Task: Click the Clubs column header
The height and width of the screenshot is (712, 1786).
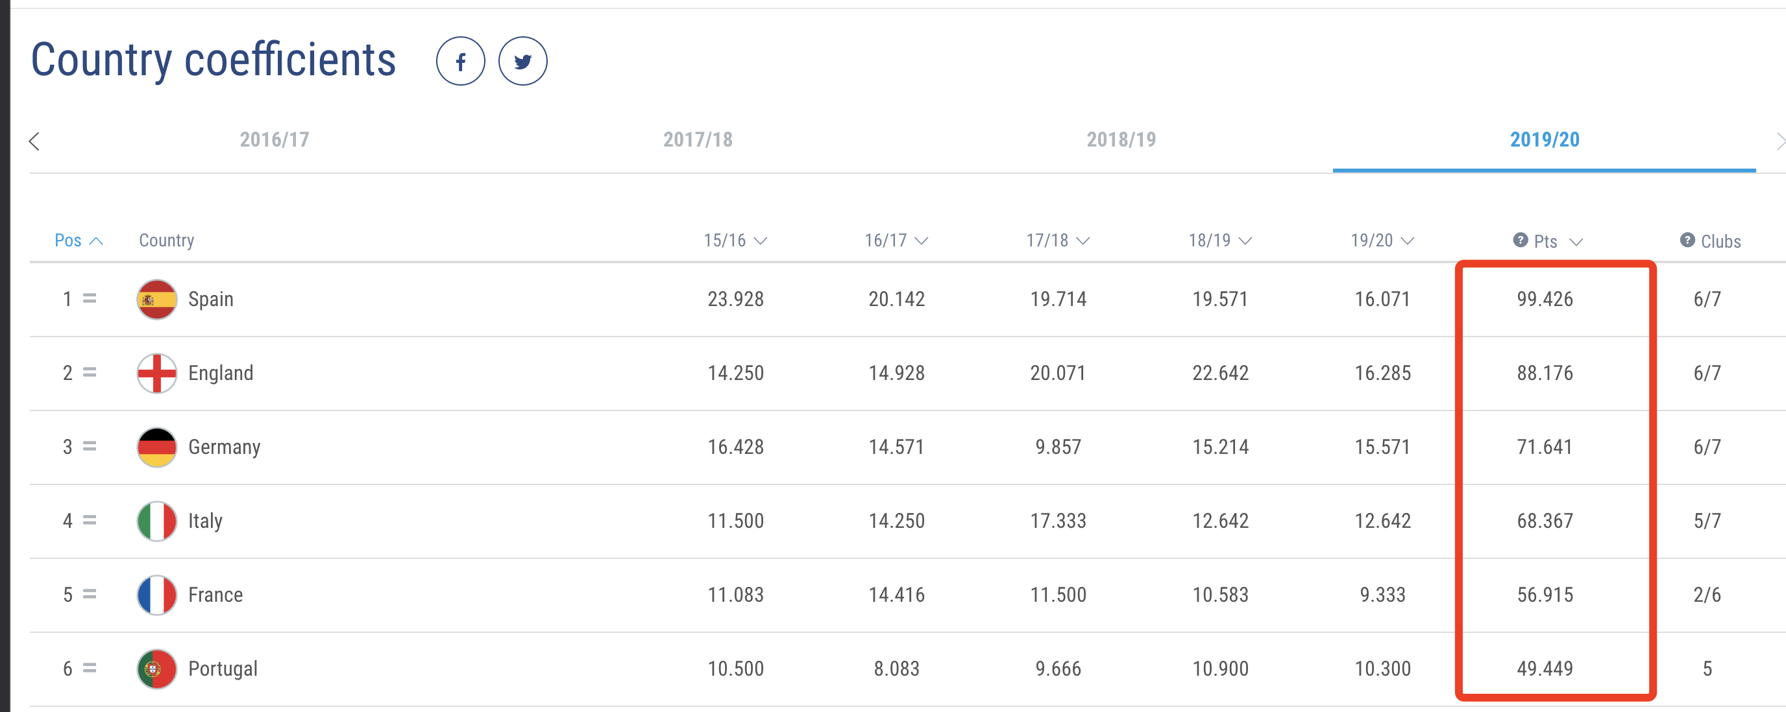Action: tap(1721, 241)
